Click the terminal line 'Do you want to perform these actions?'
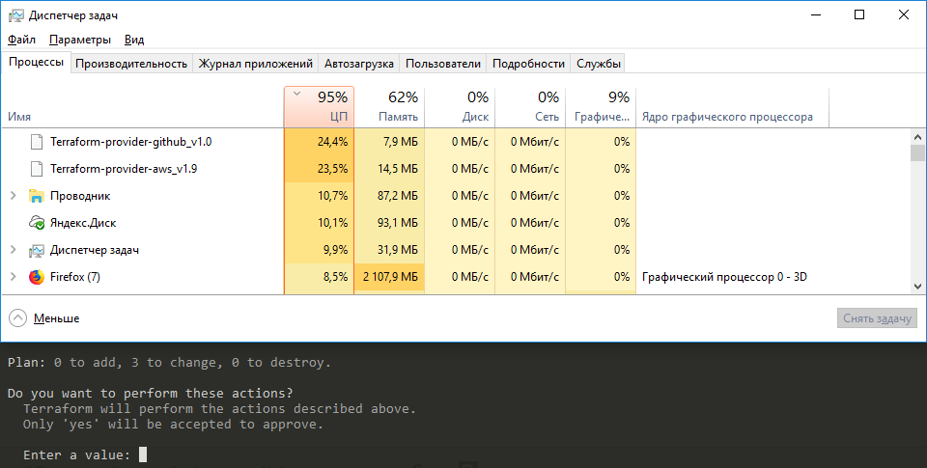 point(151,394)
